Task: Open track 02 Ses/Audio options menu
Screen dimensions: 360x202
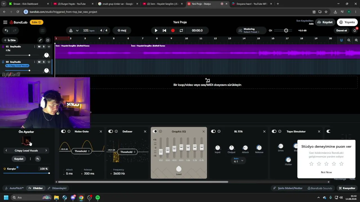Action: pos(35,62)
